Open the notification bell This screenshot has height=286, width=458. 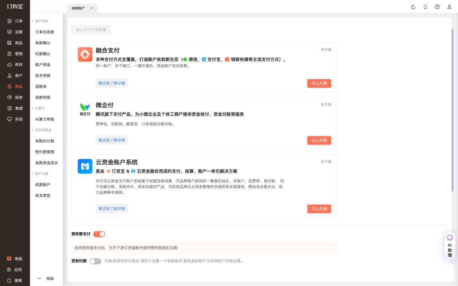pyautogui.click(x=425, y=7)
